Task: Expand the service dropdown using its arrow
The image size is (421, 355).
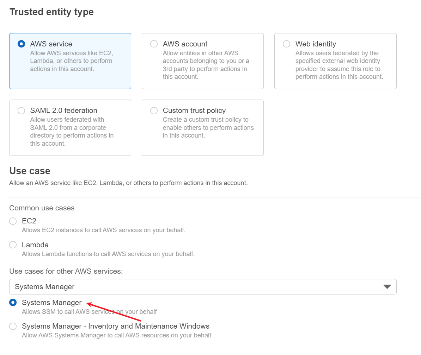Action: click(x=387, y=287)
